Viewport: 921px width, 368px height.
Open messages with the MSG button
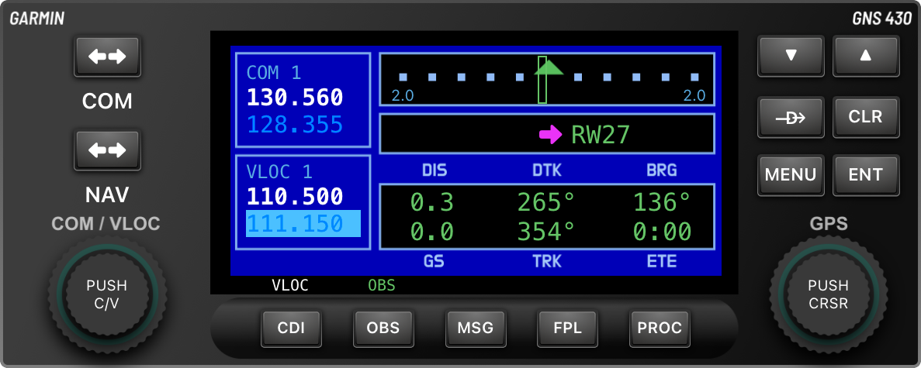475,328
